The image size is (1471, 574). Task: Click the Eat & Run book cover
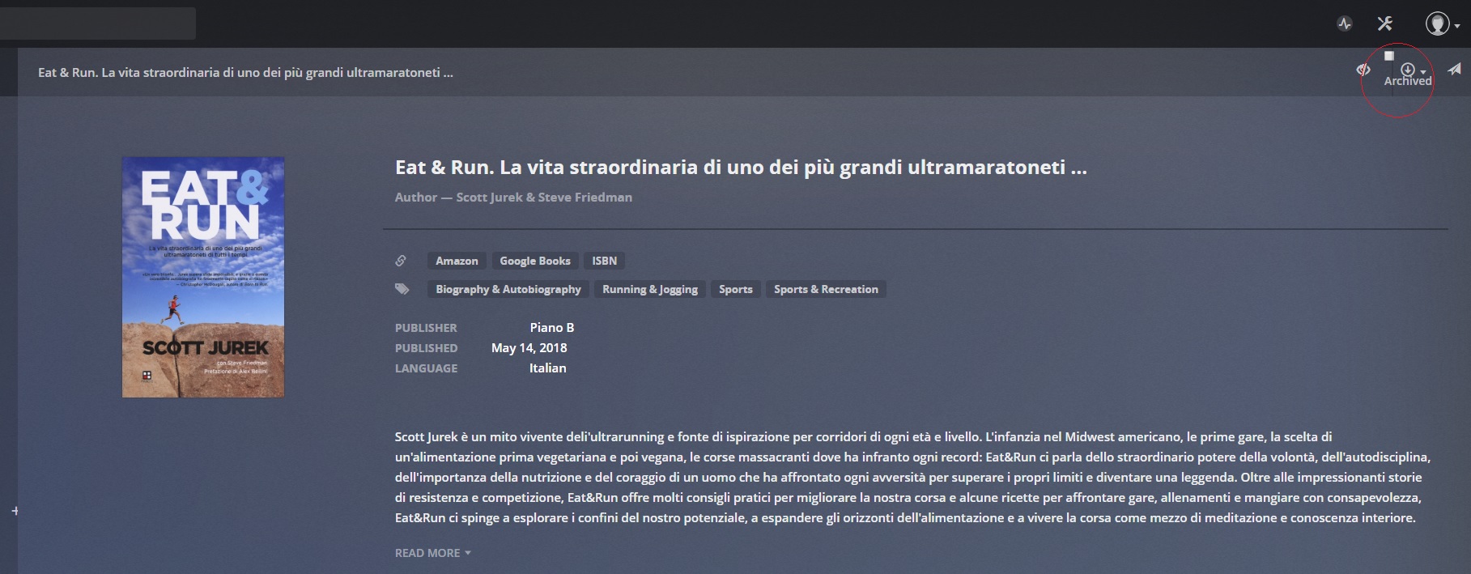[x=203, y=277]
